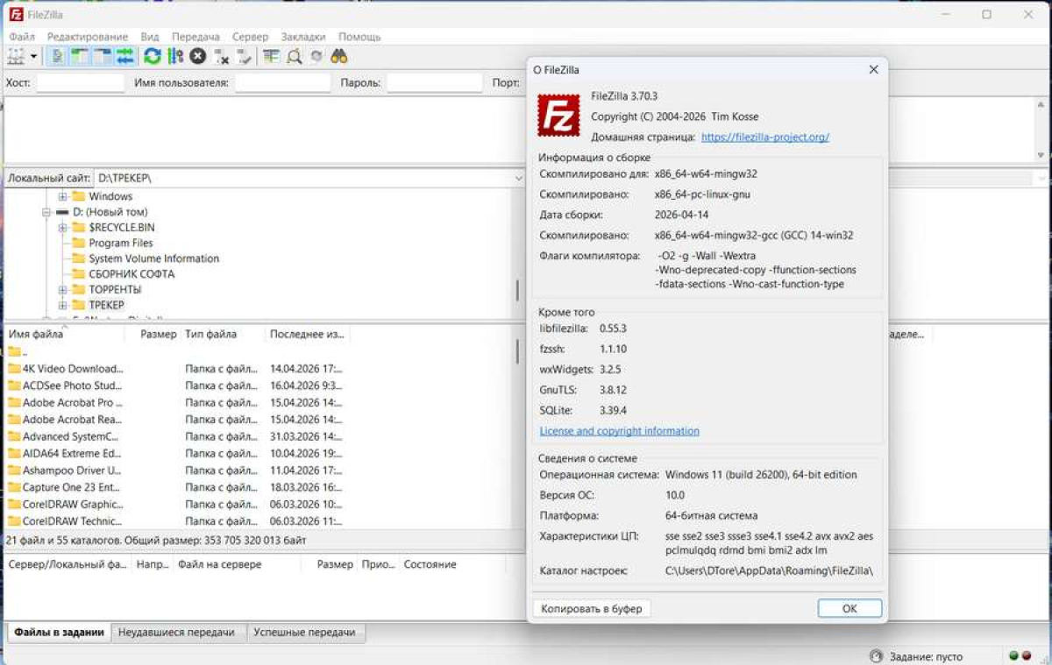Open the directory listing filters icon
1052x665 pixels.
tap(271, 56)
